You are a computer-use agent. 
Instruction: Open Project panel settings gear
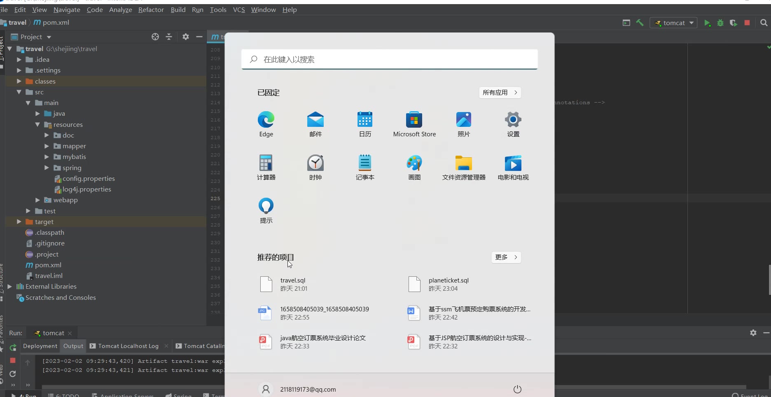point(186,37)
